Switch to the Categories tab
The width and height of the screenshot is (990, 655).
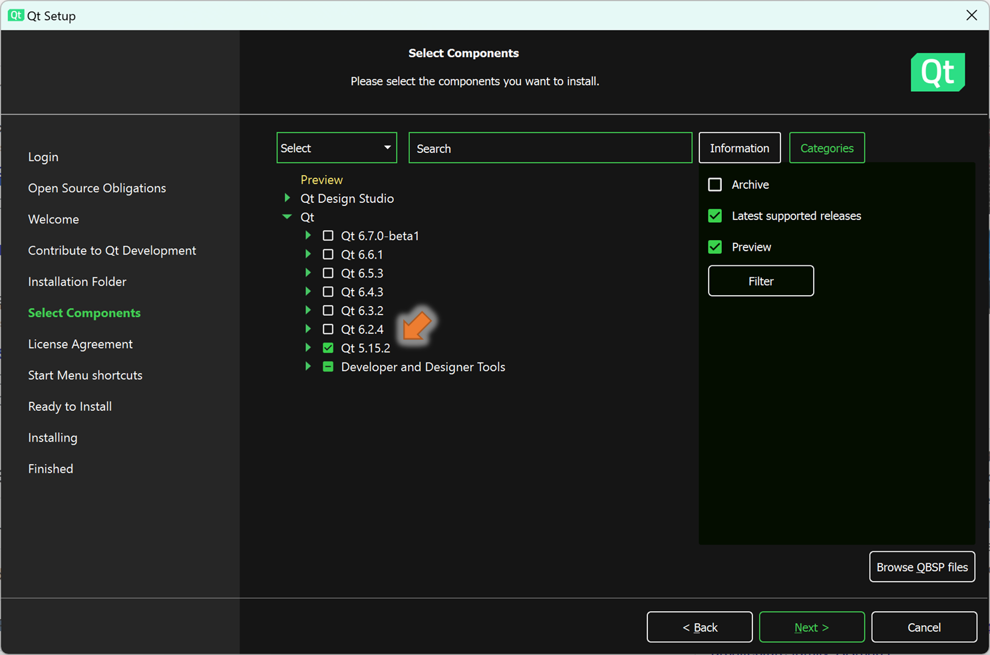point(826,148)
